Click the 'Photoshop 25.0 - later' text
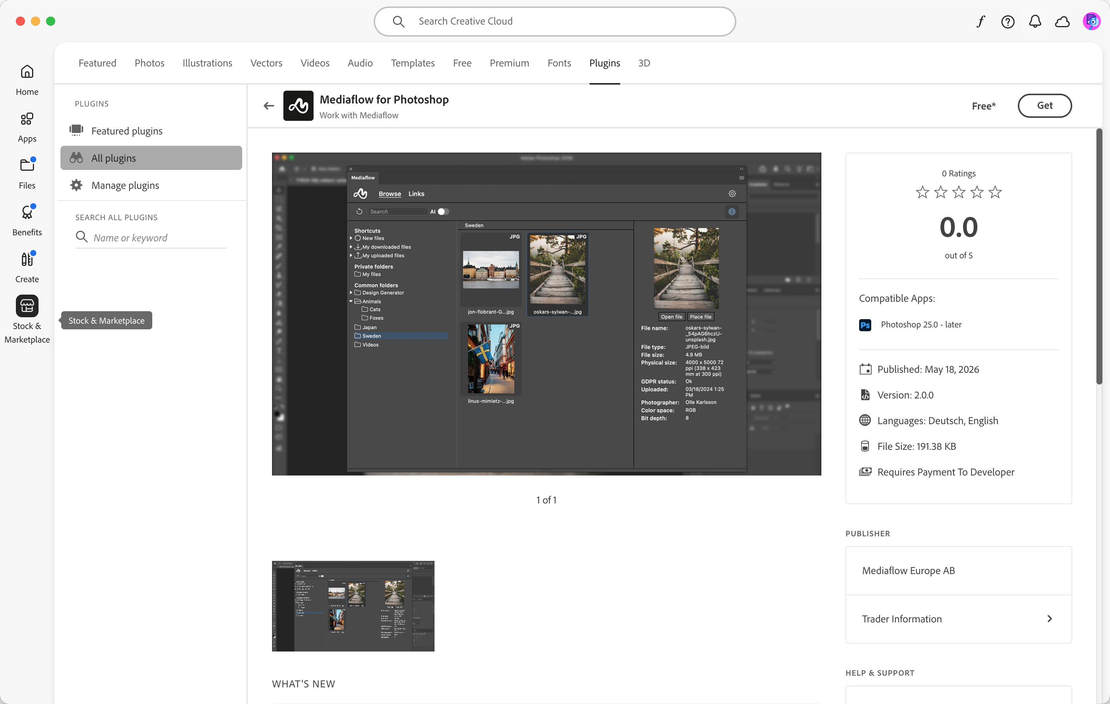Viewport: 1110px width, 704px height. pos(921,325)
